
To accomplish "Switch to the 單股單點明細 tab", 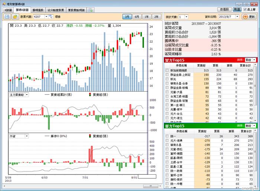I will pyautogui.click(x=76, y=10).
